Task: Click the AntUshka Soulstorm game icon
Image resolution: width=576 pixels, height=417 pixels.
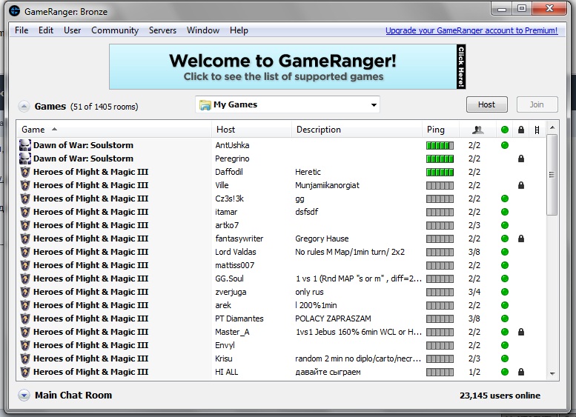Action: pos(25,145)
